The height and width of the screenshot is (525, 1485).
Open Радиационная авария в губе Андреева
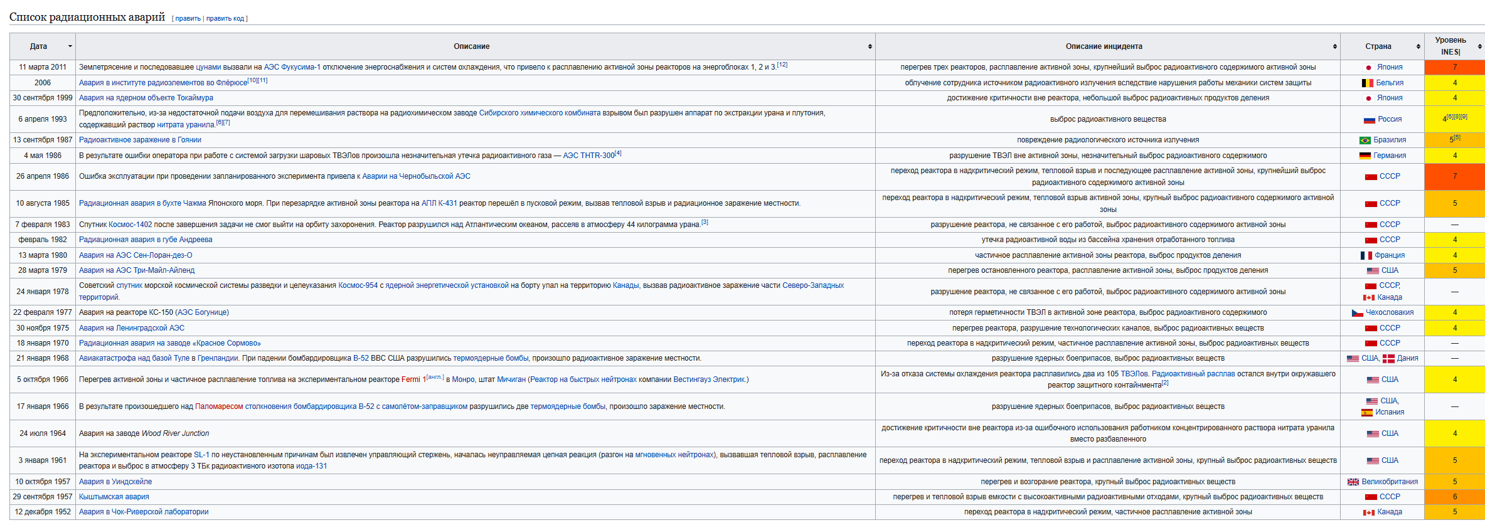(x=146, y=240)
